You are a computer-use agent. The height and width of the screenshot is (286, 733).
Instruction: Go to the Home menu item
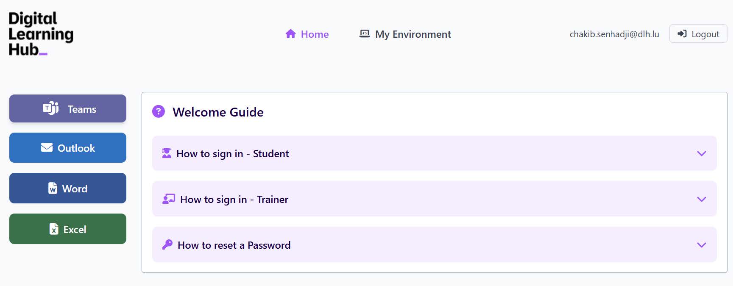315,34
